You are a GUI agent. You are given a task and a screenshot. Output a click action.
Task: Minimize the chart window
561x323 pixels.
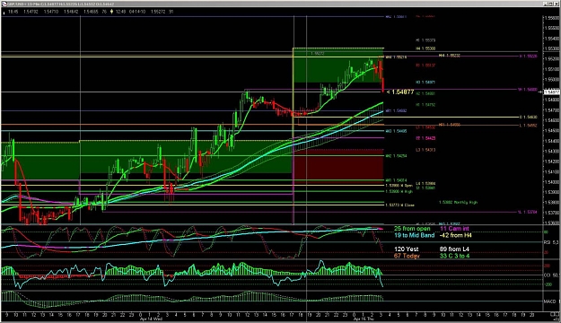[x=545, y=4]
